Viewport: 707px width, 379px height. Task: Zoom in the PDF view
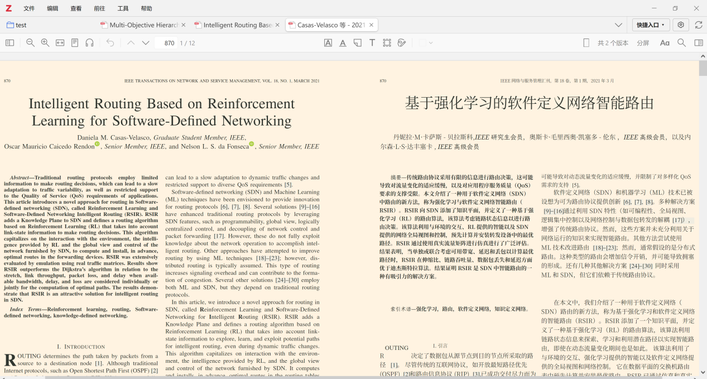[45, 43]
